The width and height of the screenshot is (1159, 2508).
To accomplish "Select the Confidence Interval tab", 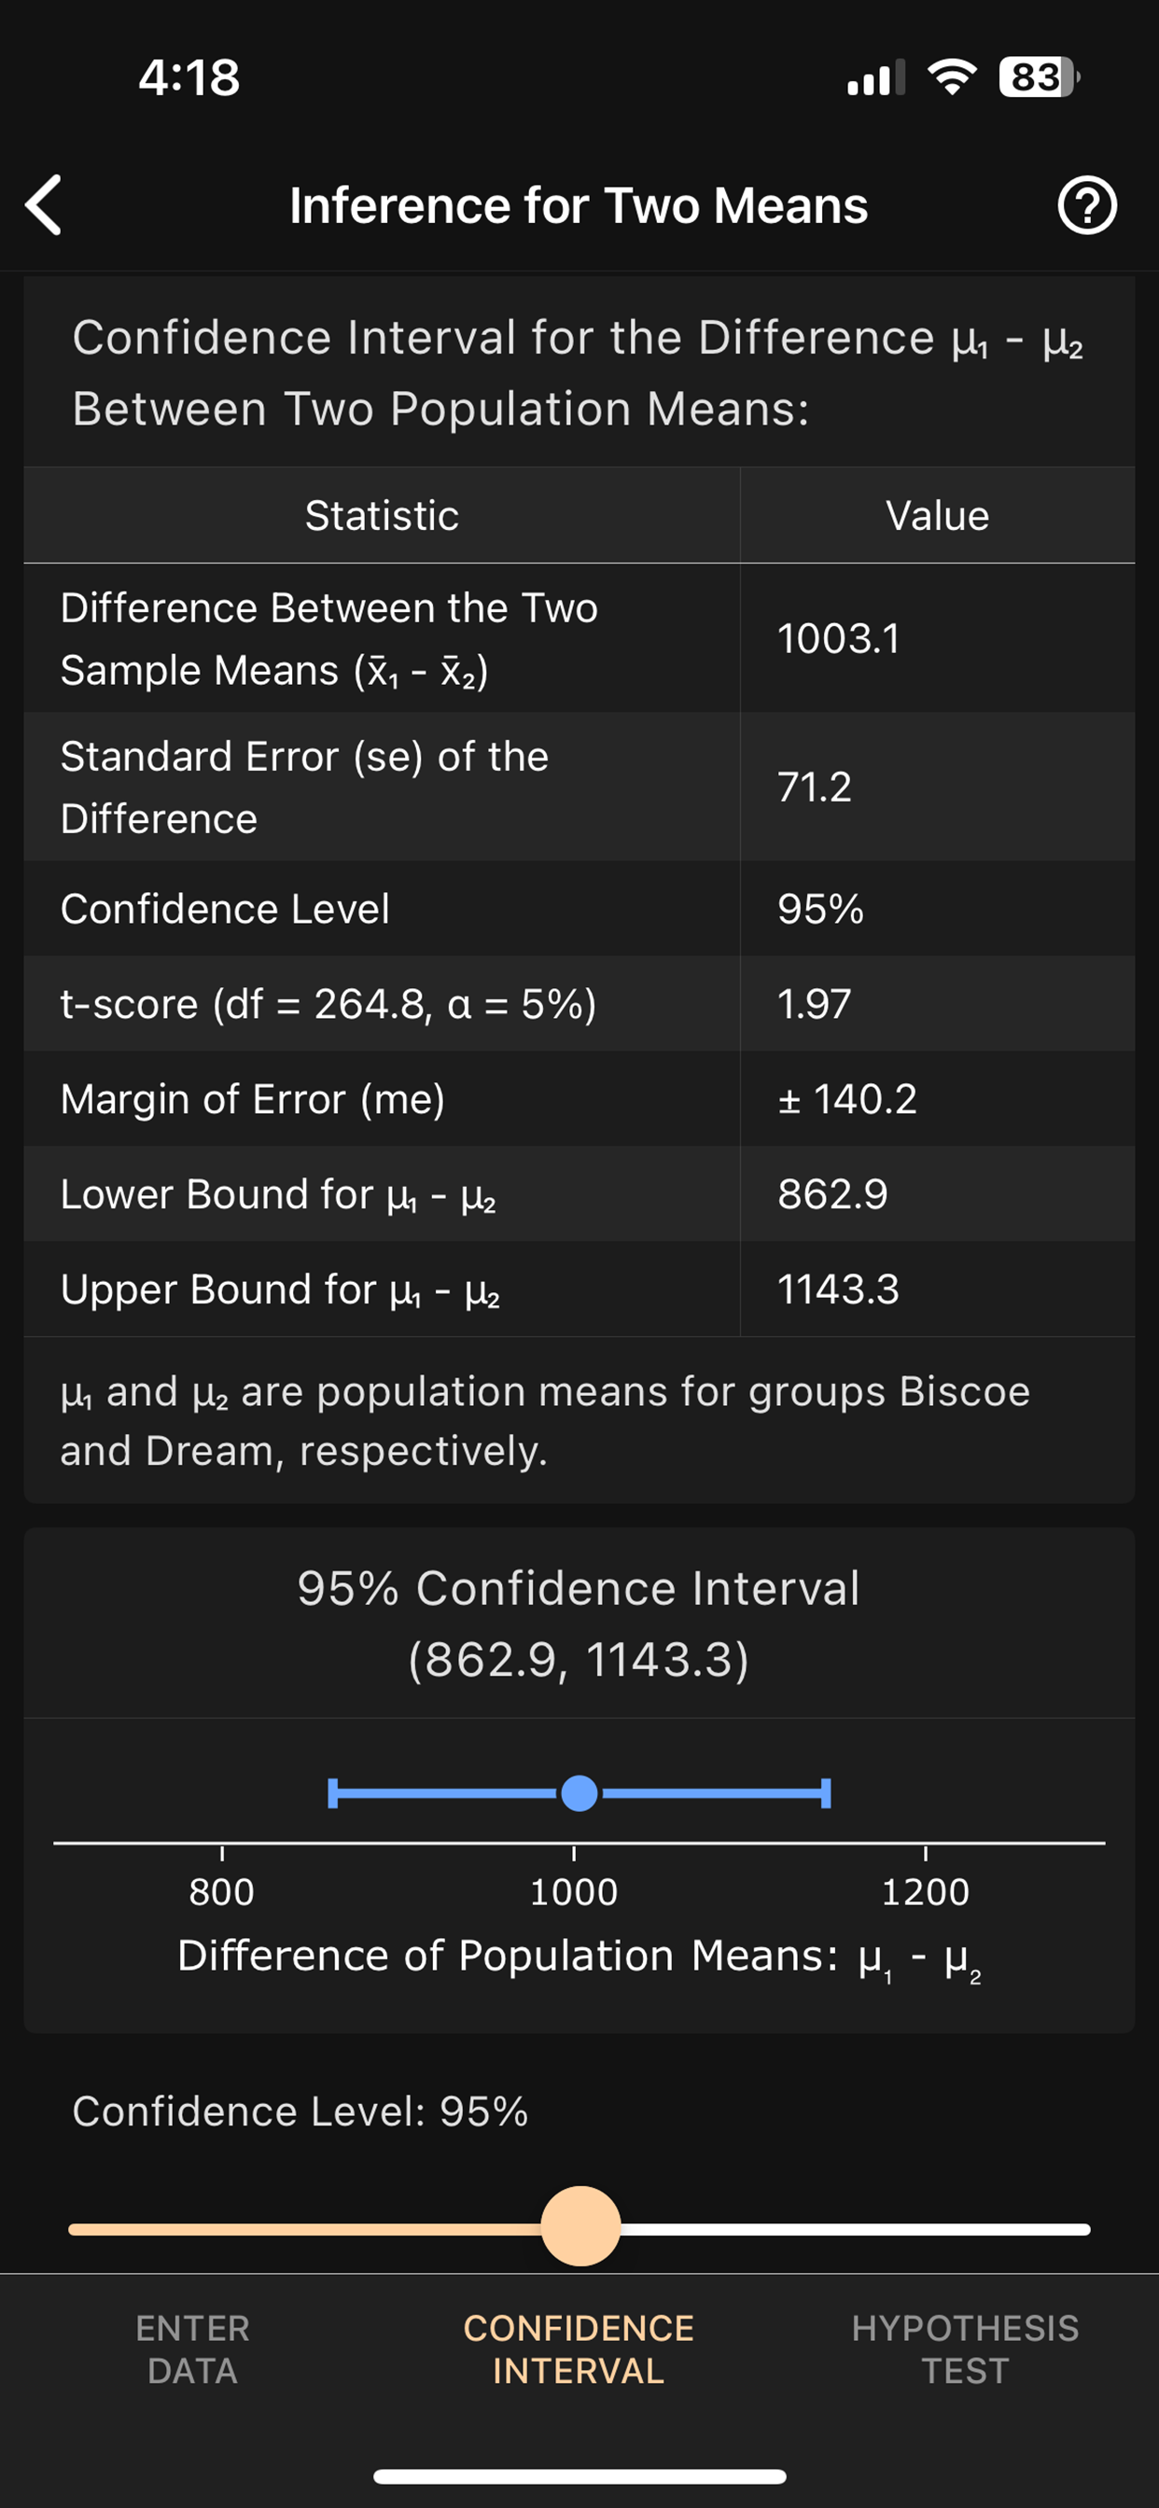I will [579, 2348].
